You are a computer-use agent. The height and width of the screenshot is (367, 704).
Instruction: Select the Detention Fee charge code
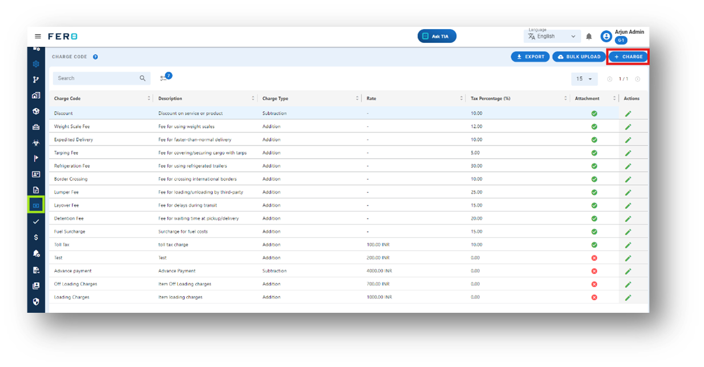pos(69,219)
